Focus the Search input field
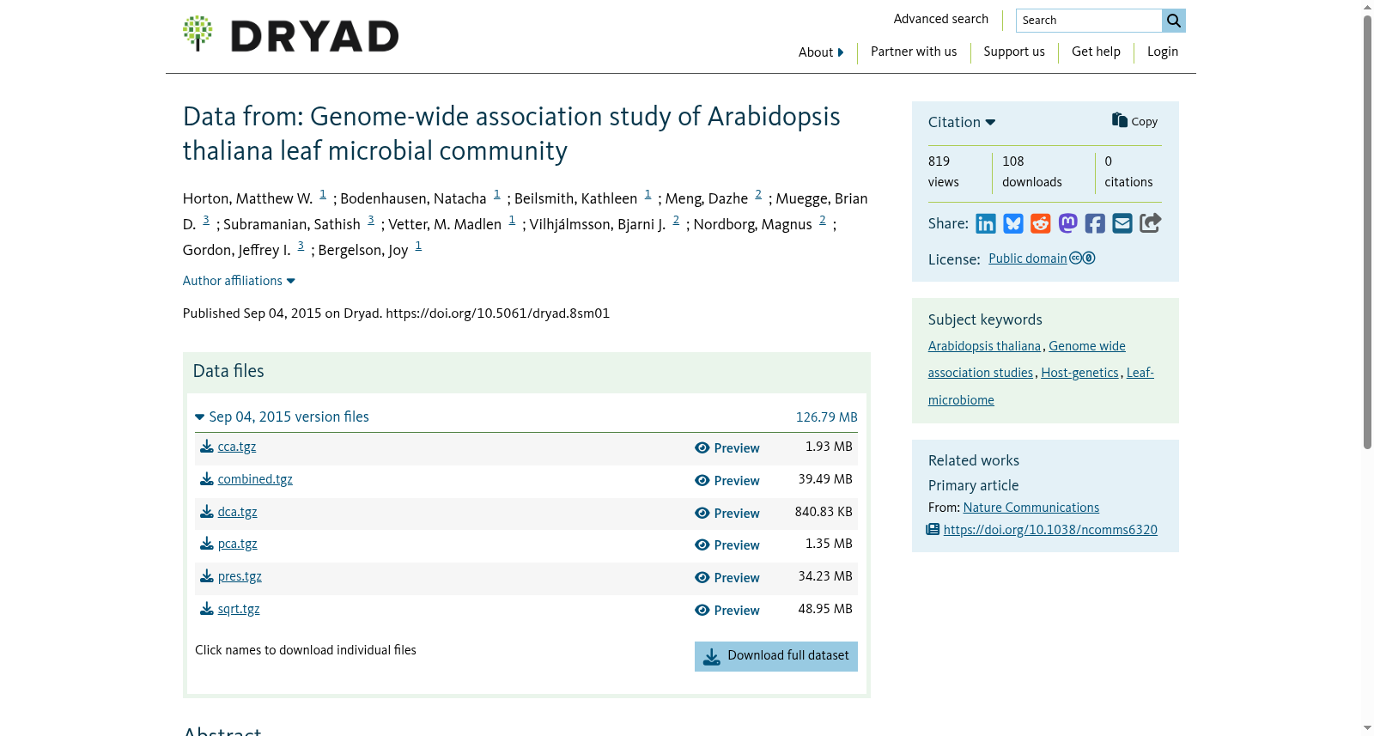The image size is (1374, 736). 1089,21
